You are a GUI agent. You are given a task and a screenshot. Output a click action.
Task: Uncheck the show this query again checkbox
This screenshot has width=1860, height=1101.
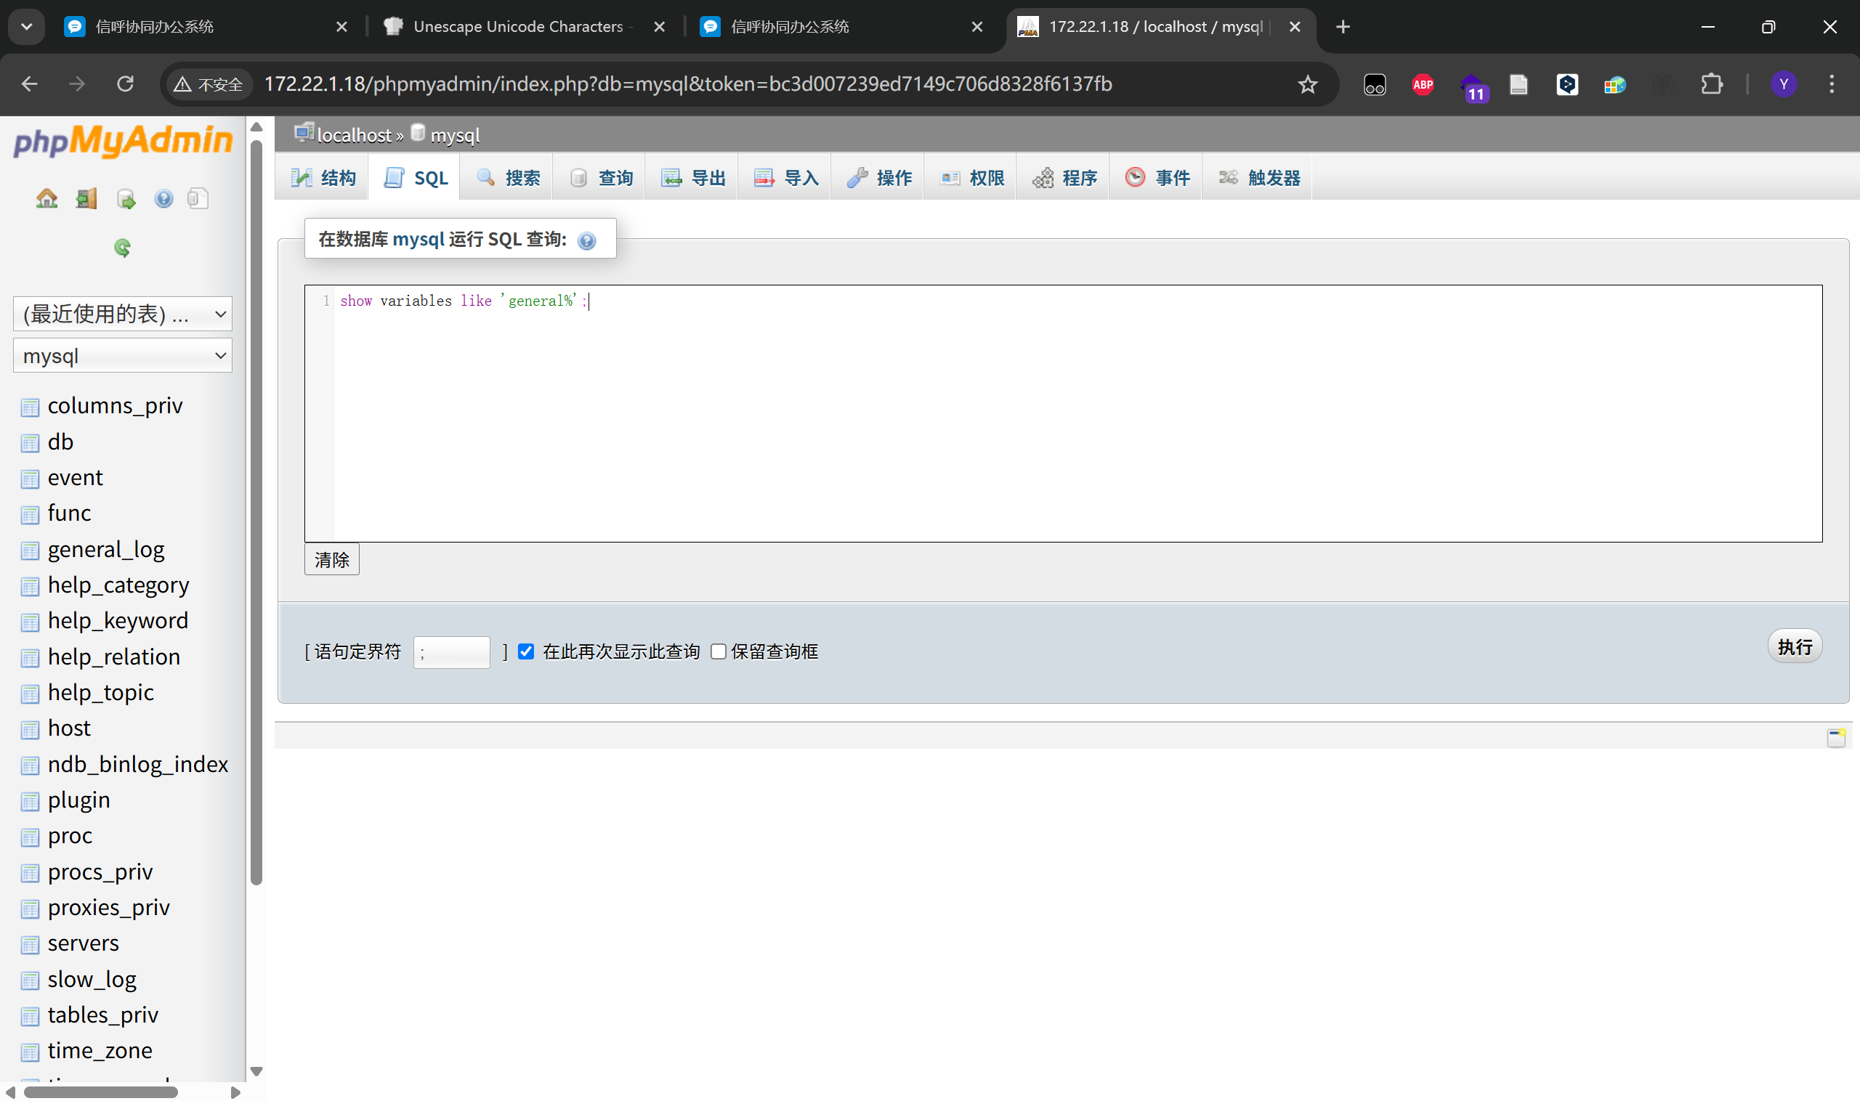tap(525, 651)
